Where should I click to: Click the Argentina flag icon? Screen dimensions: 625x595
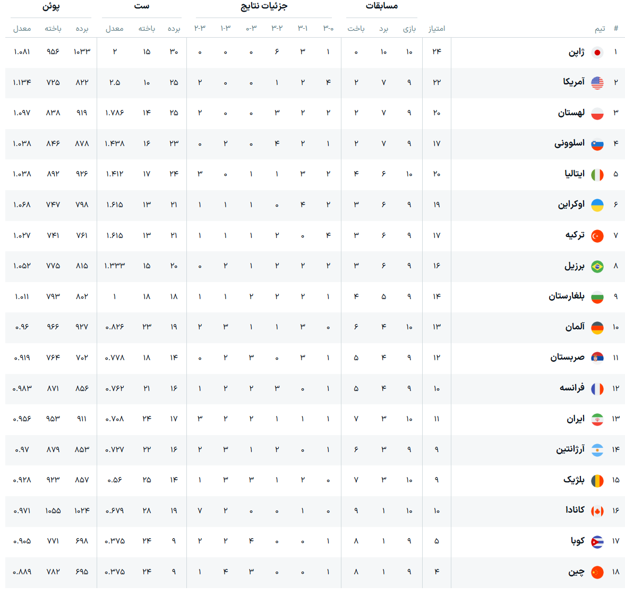597,450
